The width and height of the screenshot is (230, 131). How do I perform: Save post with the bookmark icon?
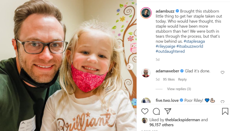225,111
